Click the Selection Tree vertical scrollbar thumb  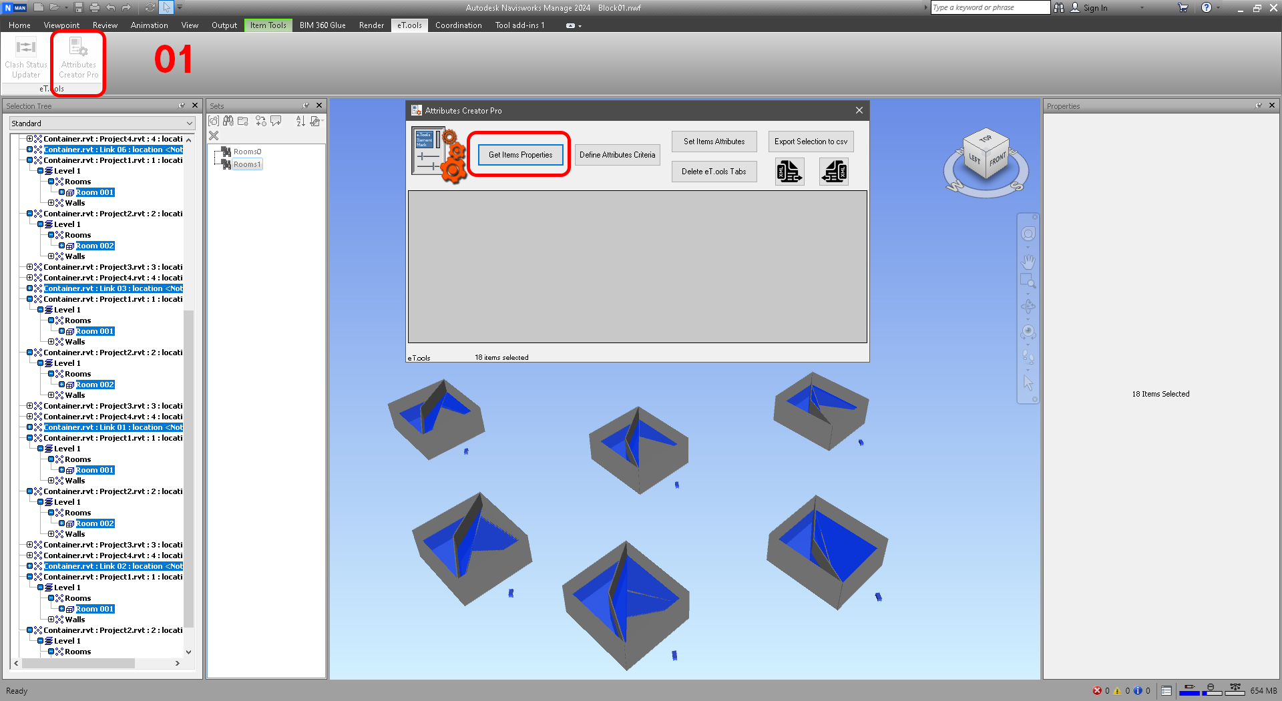[x=189, y=469]
